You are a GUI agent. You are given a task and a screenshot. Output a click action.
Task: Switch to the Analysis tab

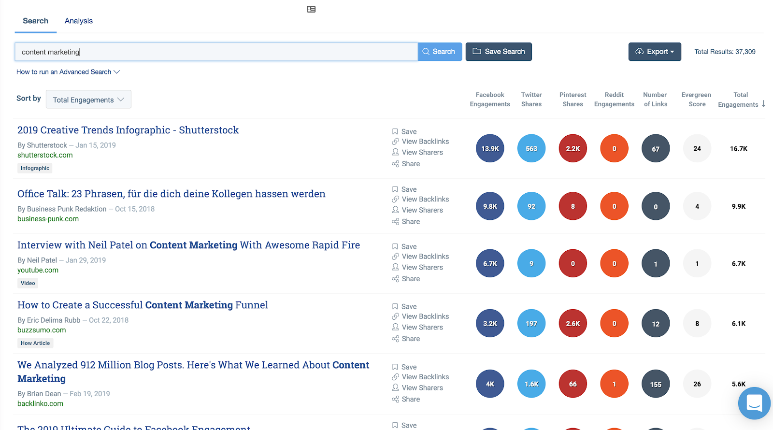(79, 21)
